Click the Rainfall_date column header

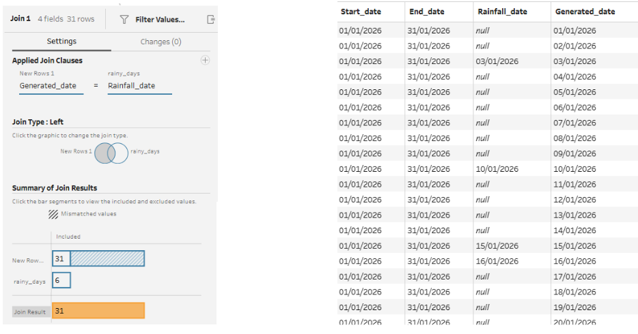[x=499, y=12]
